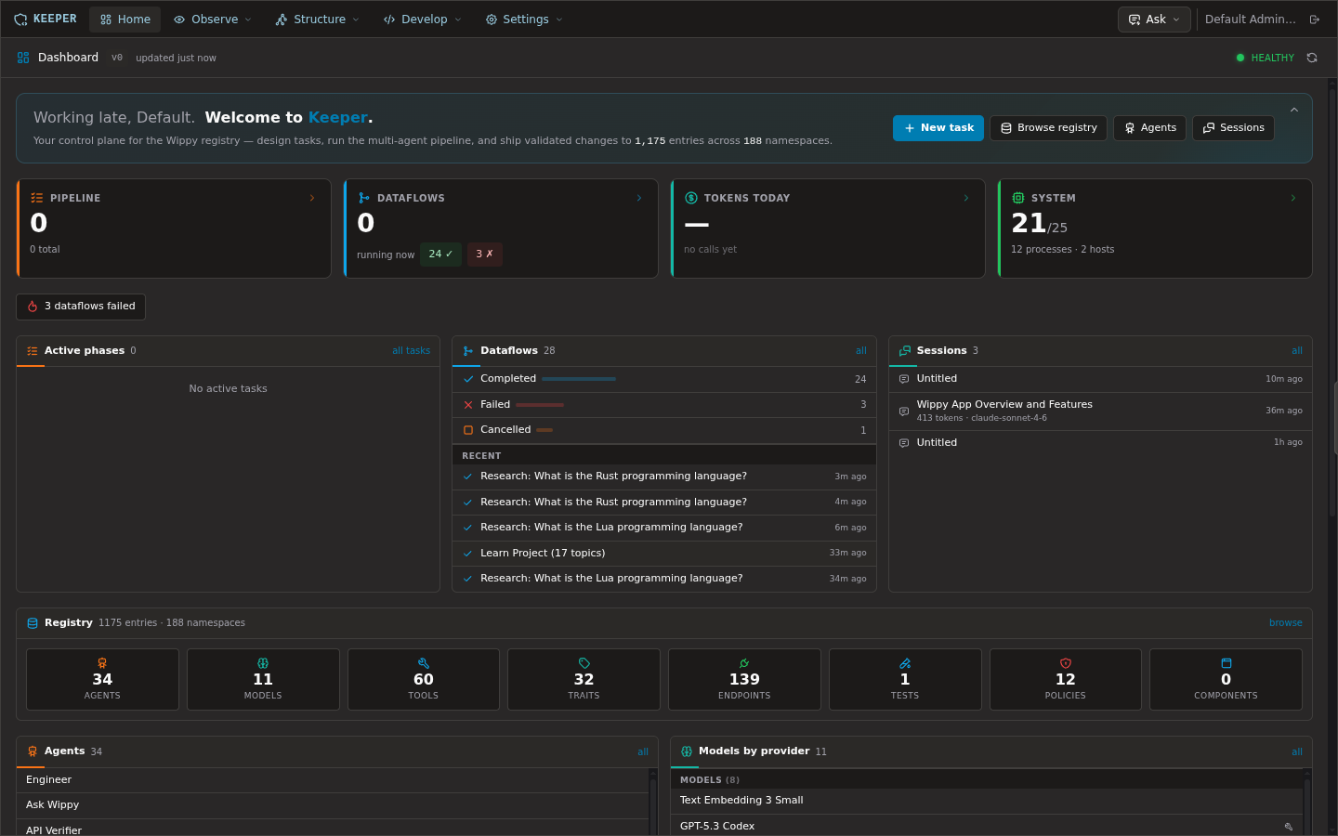
Task: Click the tool icon on GPT-5.3 Codex row
Action: (1289, 827)
